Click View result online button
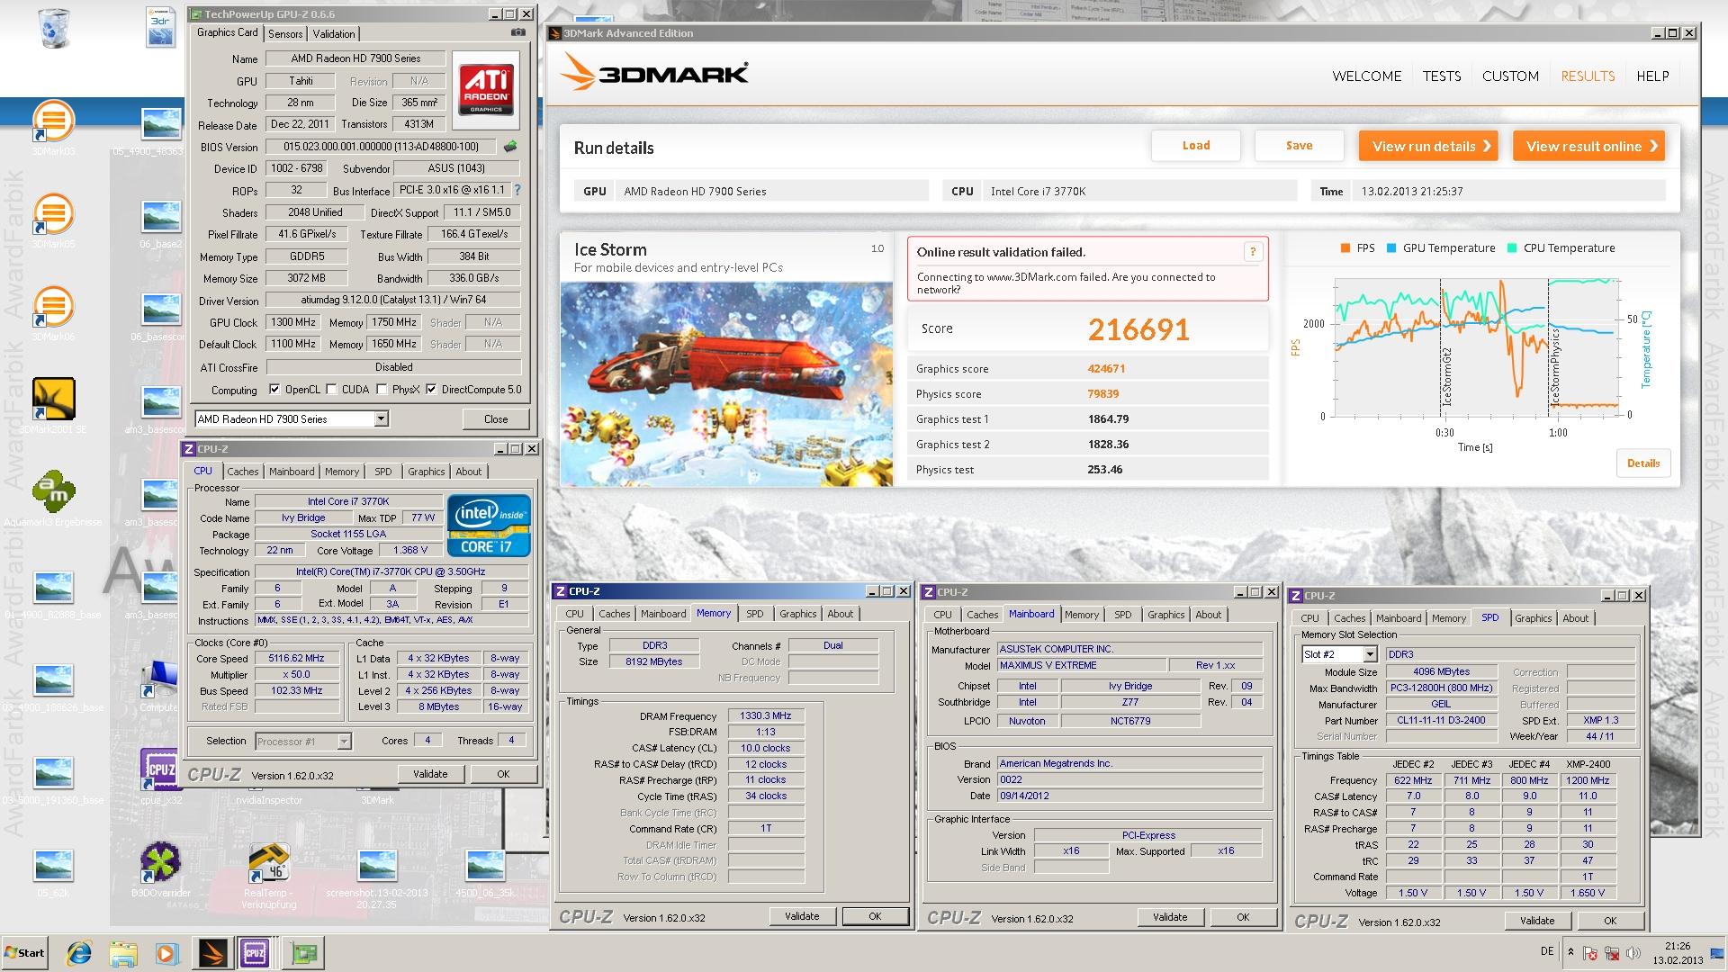This screenshot has width=1728, height=972. coord(1588,146)
